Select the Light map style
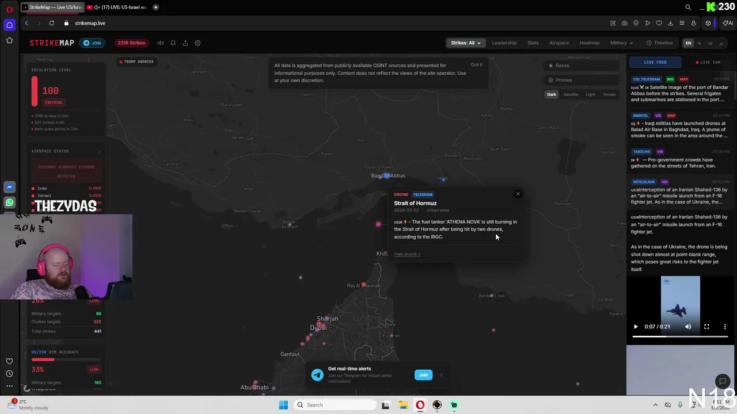This screenshot has height=414, width=737. click(590, 94)
